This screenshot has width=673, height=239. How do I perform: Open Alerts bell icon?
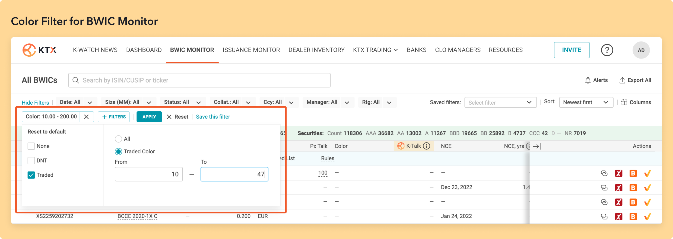pos(588,80)
